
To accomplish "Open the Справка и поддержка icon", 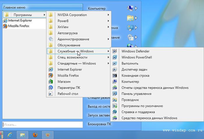I will pyautogui.click(x=115, y=112).
